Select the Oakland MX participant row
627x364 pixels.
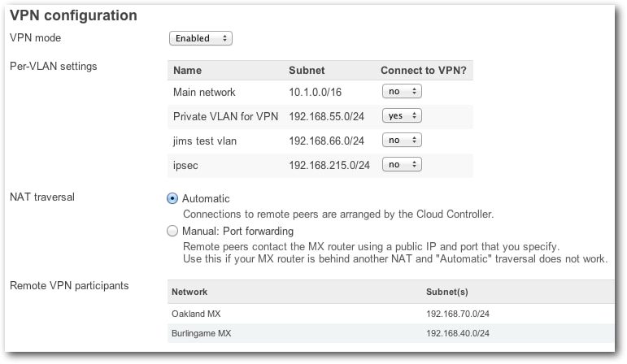tap(391, 314)
